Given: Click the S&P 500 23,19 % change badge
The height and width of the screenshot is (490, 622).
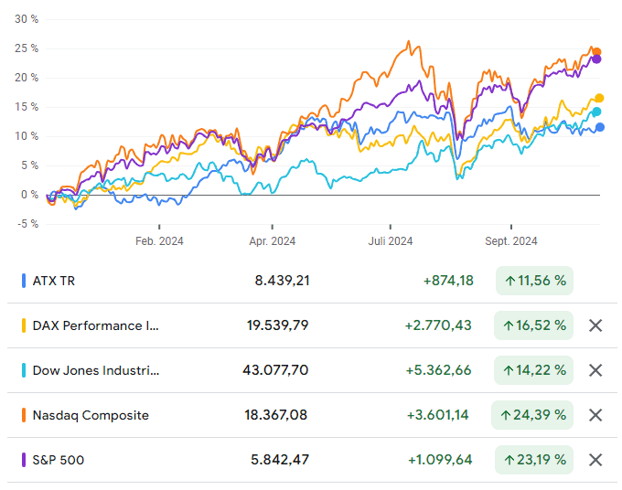Looking at the screenshot, I should click(534, 460).
